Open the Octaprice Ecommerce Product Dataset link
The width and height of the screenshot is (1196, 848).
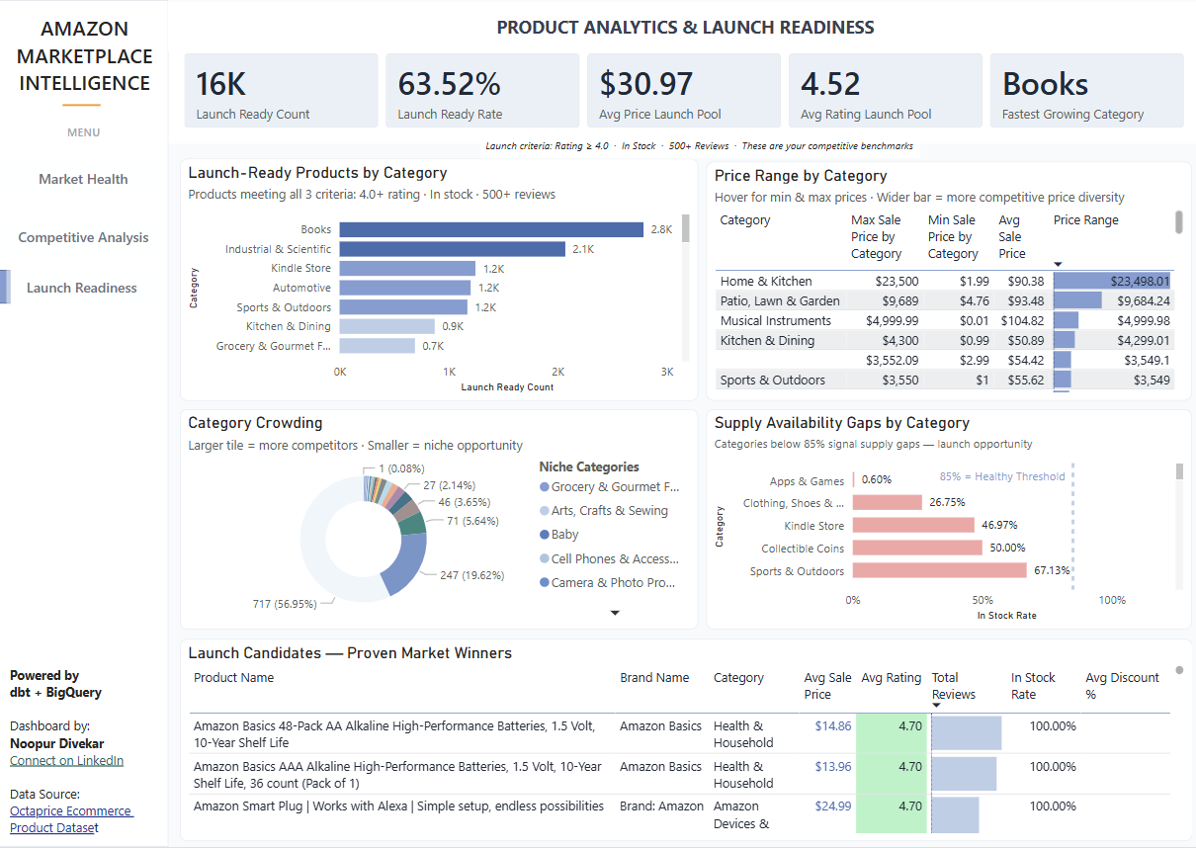click(x=71, y=818)
